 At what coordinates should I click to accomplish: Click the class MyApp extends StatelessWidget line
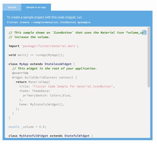tap(42, 64)
